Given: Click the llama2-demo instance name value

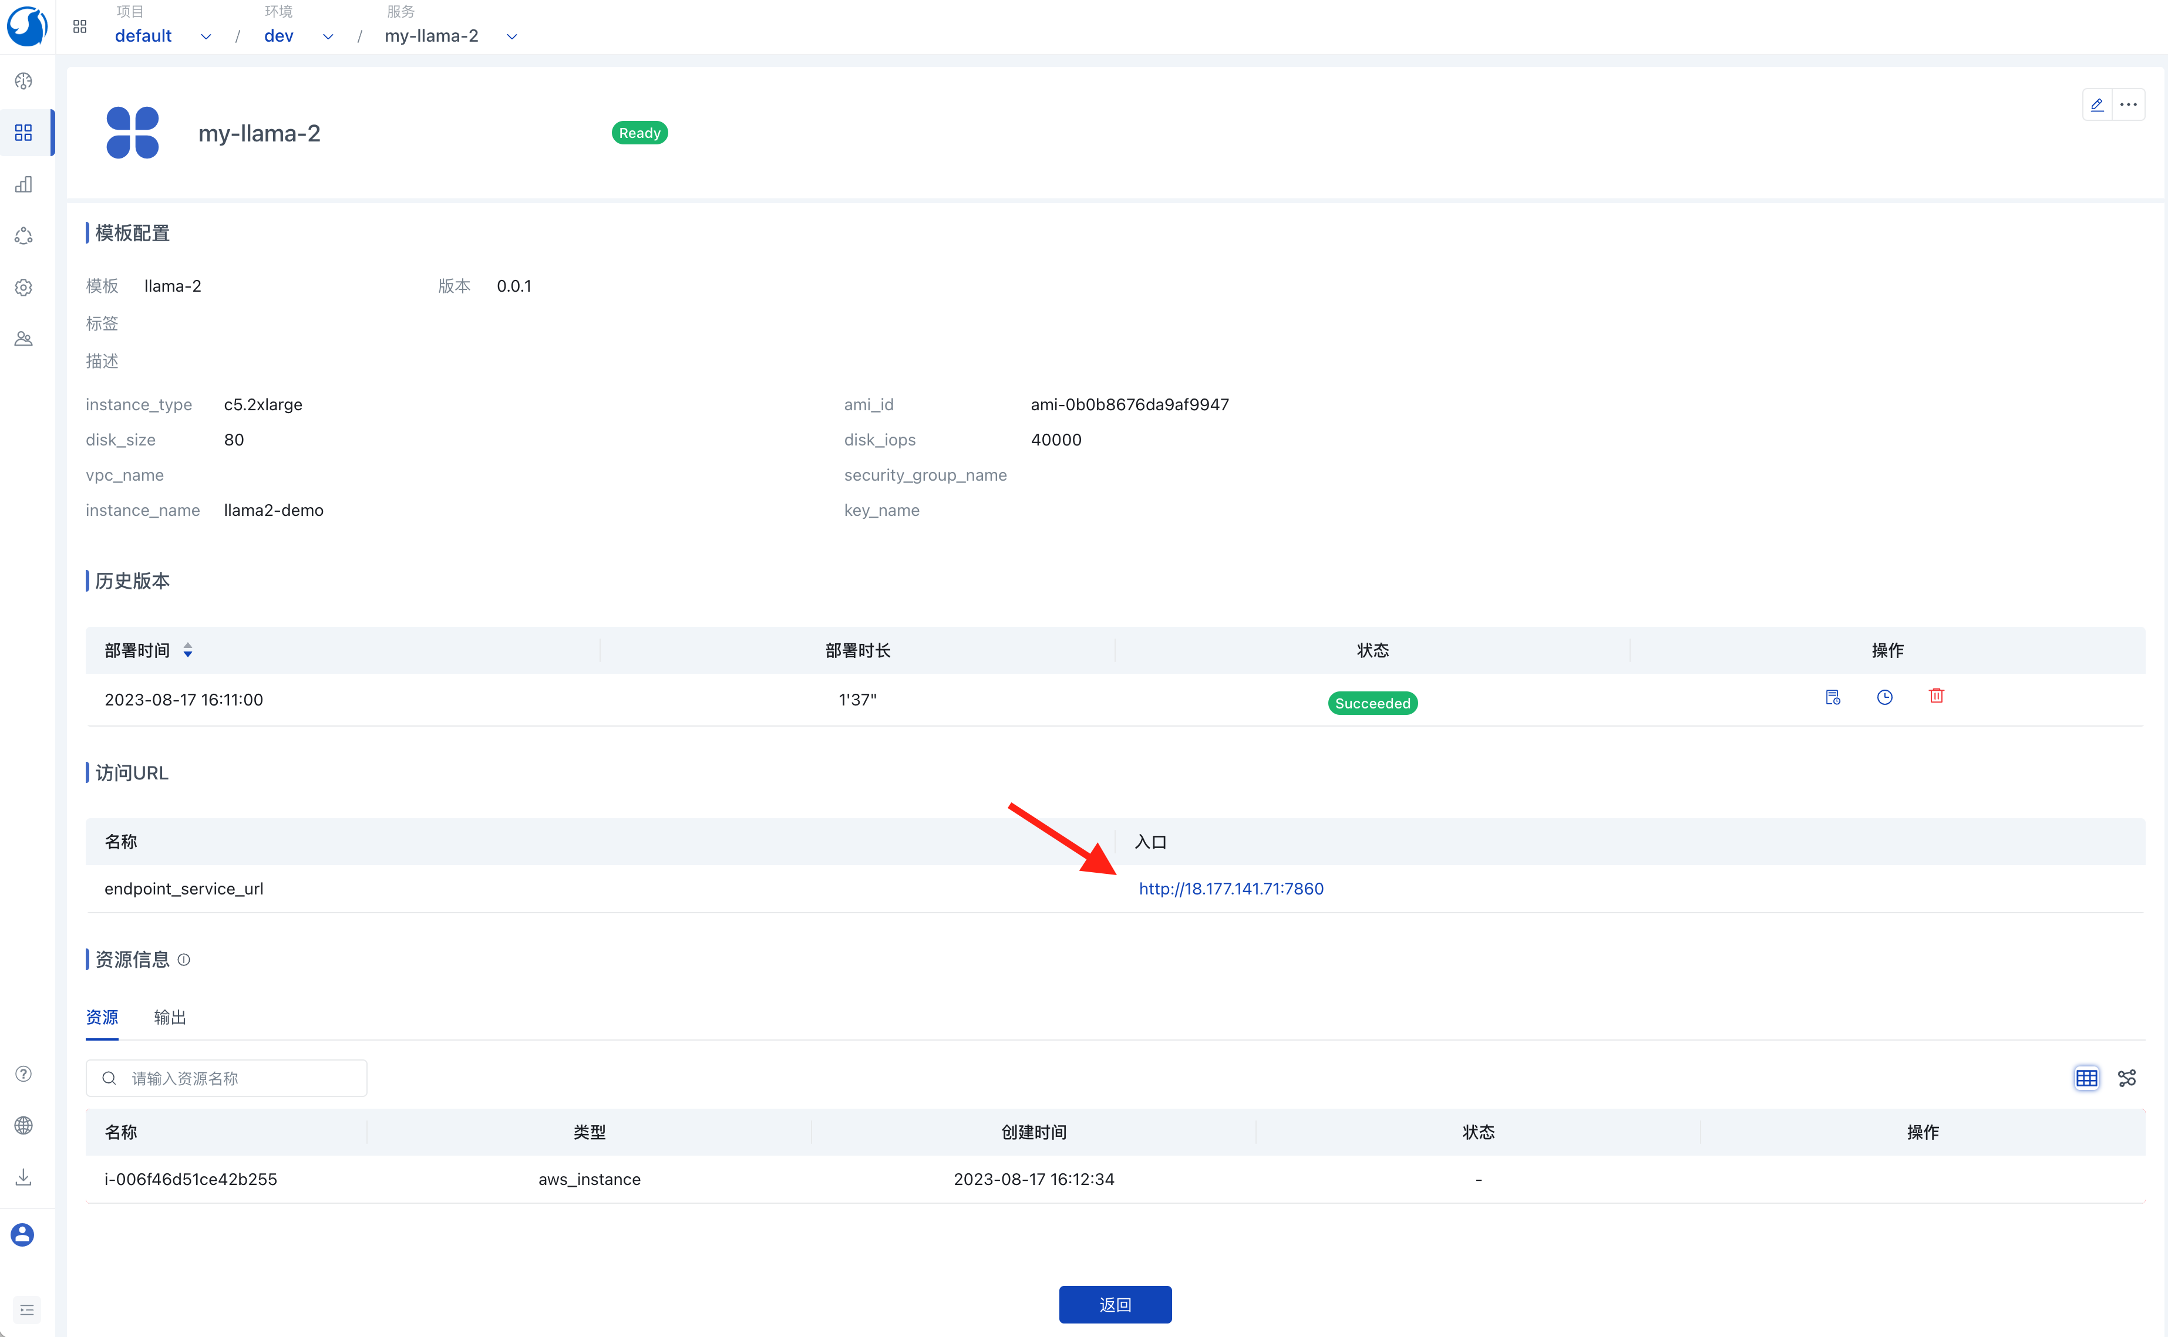Looking at the screenshot, I should pyautogui.click(x=273, y=510).
